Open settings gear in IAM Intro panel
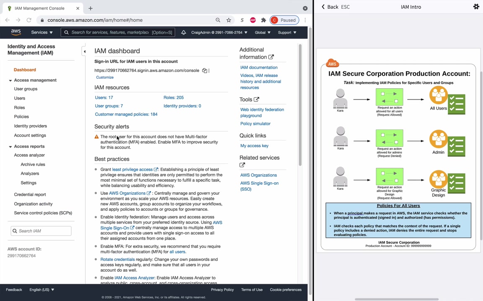 coord(476,6)
